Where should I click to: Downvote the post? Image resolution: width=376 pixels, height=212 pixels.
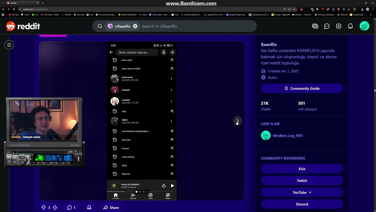[x=55, y=208]
